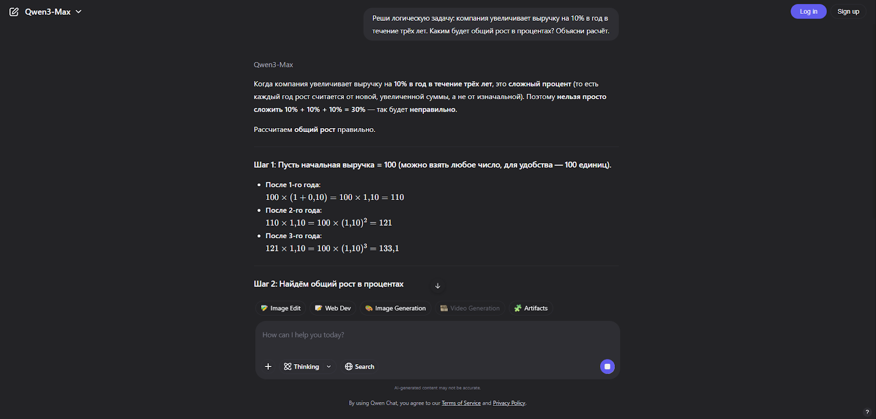Image resolution: width=876 pixels, height=419 pixels.
Task: View the Privacy Policy
Action: (x=509, y=403)
